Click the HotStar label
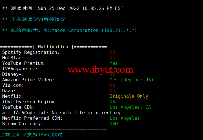The height and width of the screenshot is (140, 203). (13, 58)
